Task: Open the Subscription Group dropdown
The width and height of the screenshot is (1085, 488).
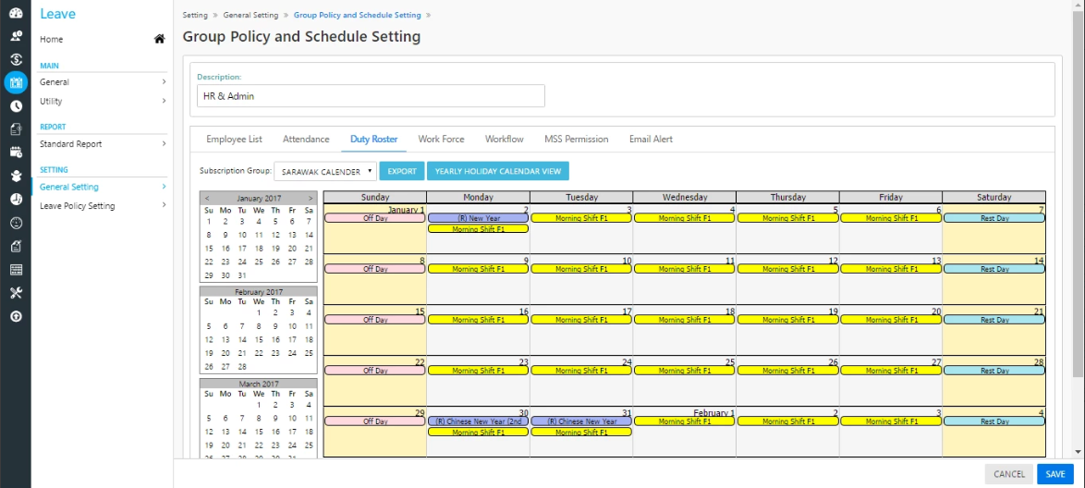Action: pyautogui.click(x=325, y=171)
